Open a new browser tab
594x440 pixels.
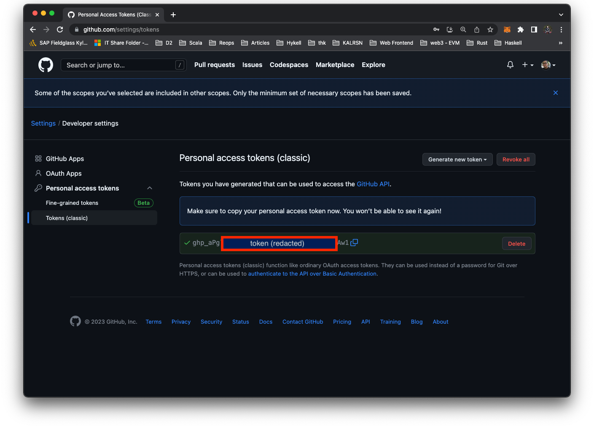point(173,15)
